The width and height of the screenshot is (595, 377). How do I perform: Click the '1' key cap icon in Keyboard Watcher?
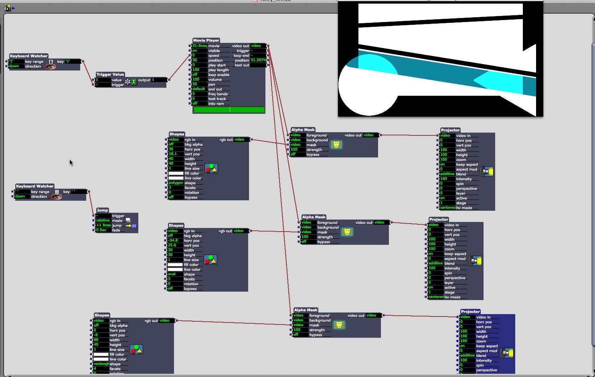coord(51,62)
